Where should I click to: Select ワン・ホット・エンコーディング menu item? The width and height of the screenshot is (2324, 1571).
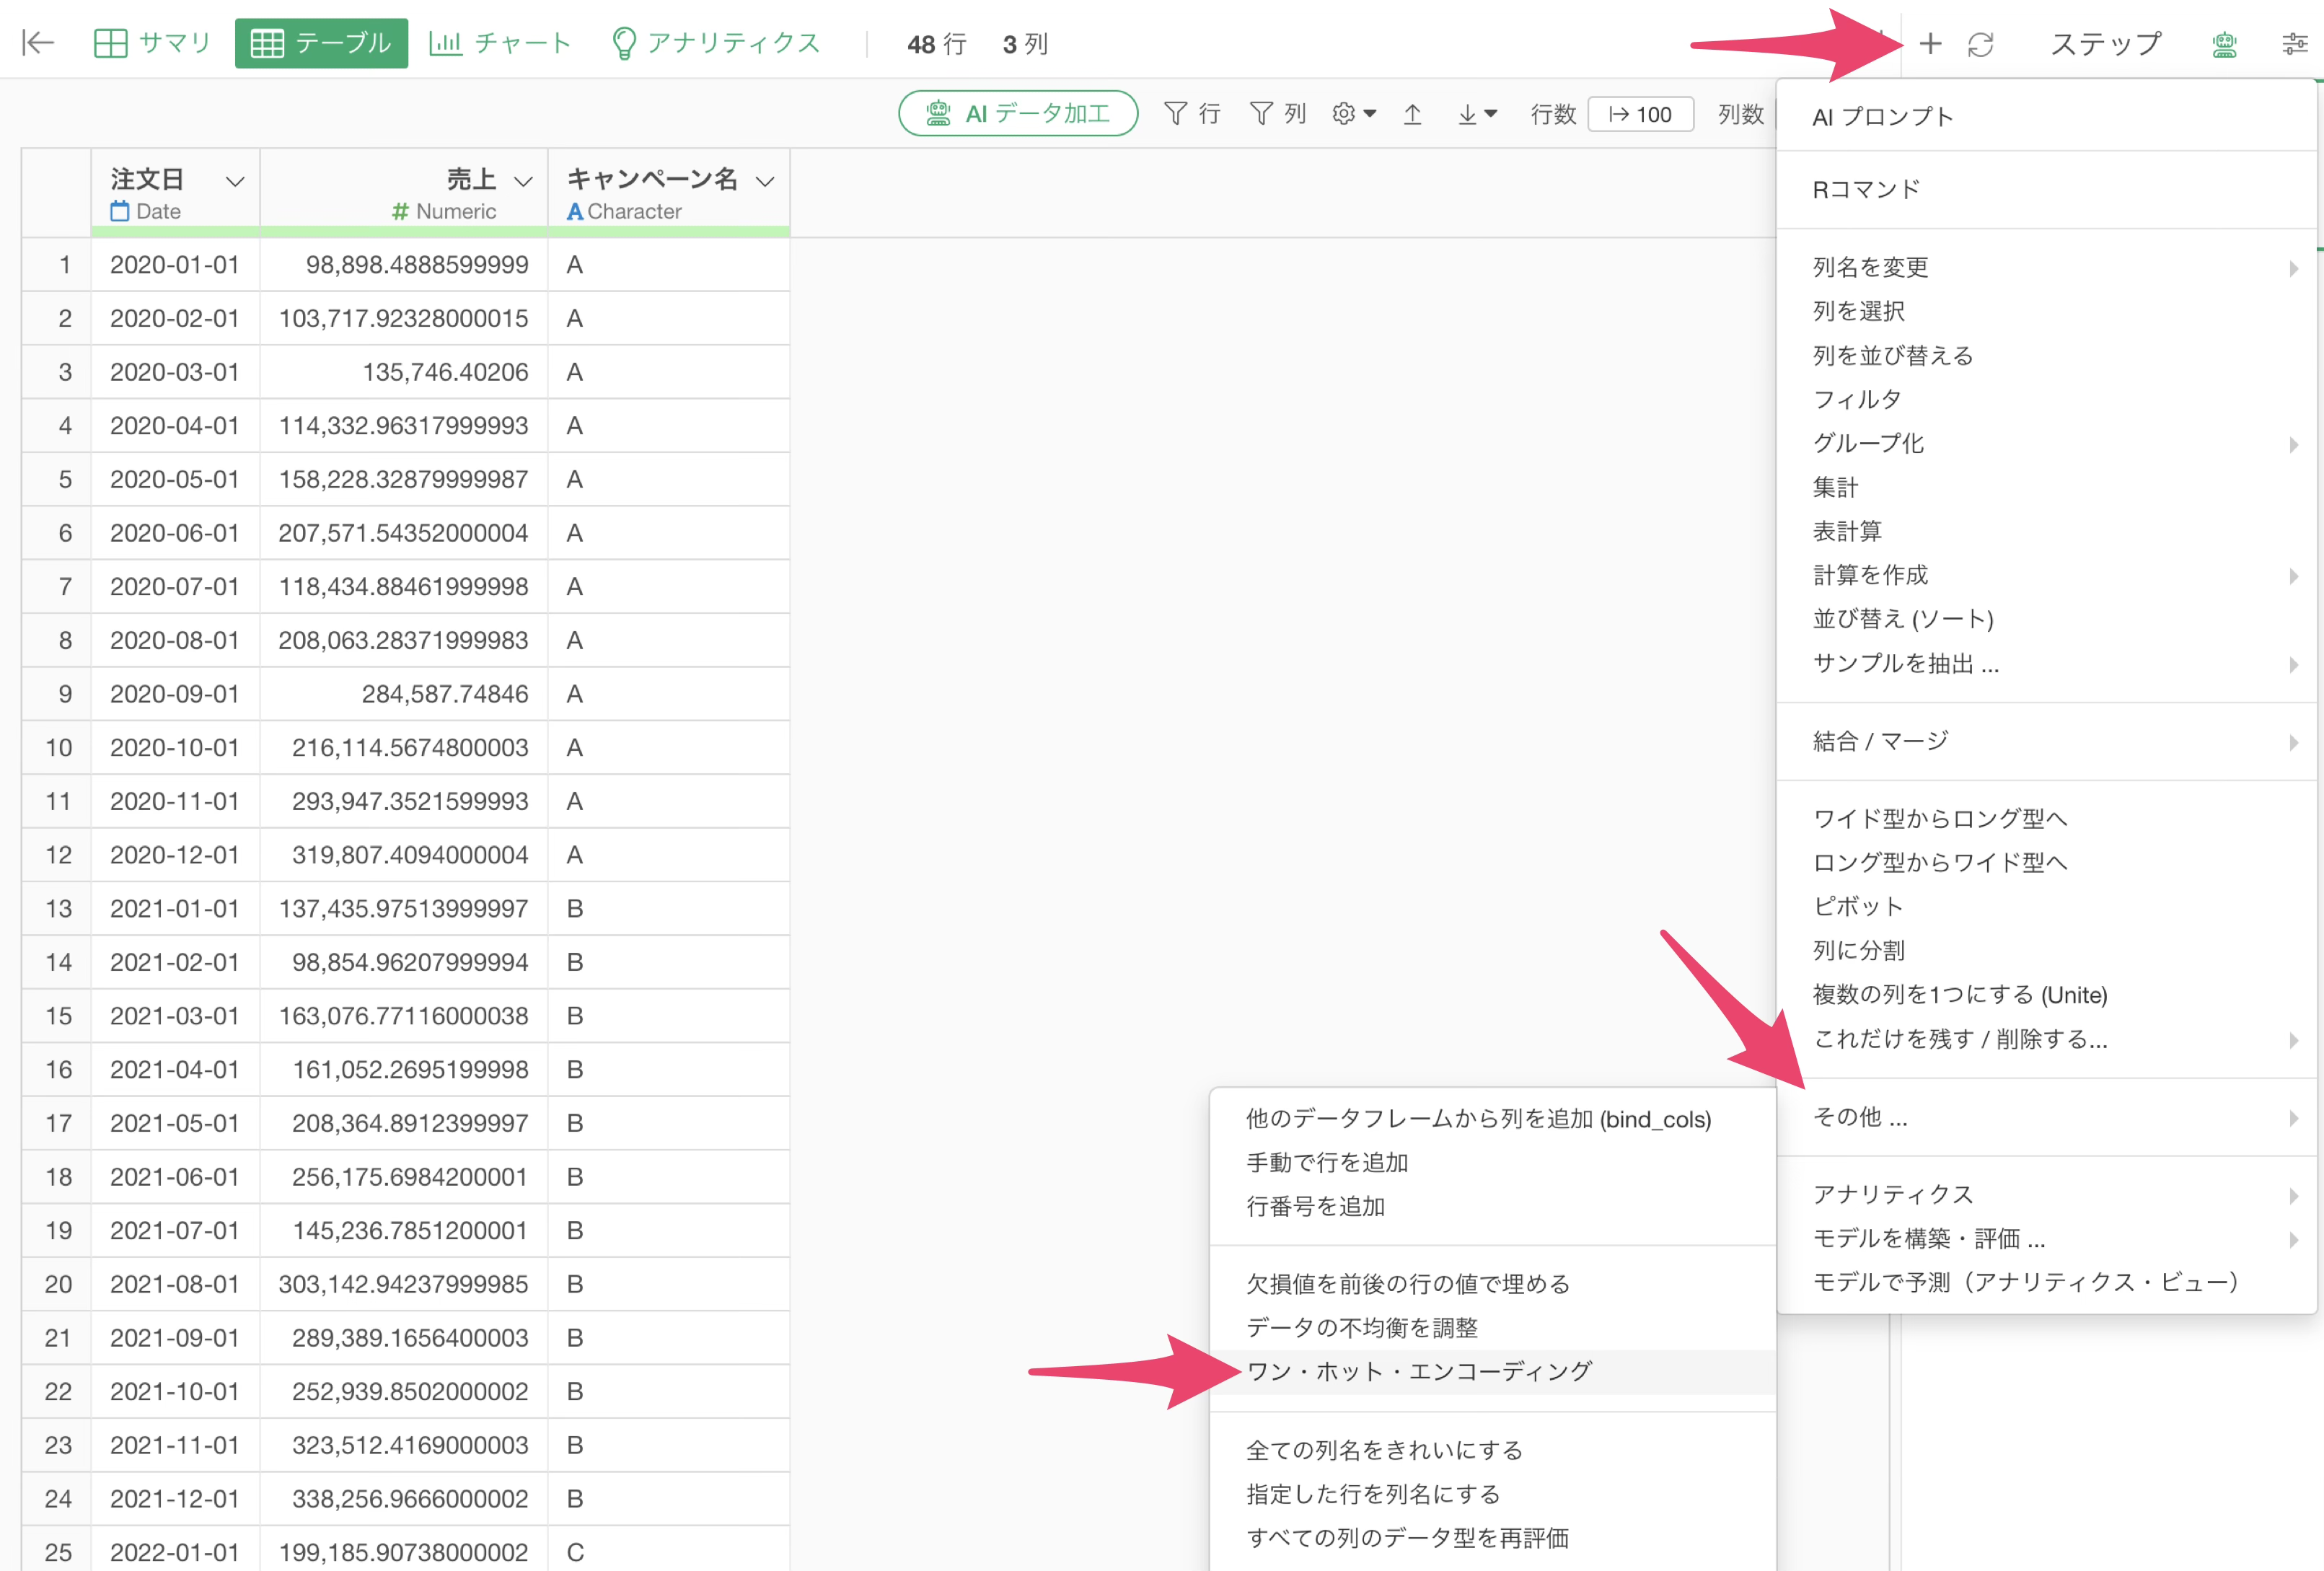1418,1371
